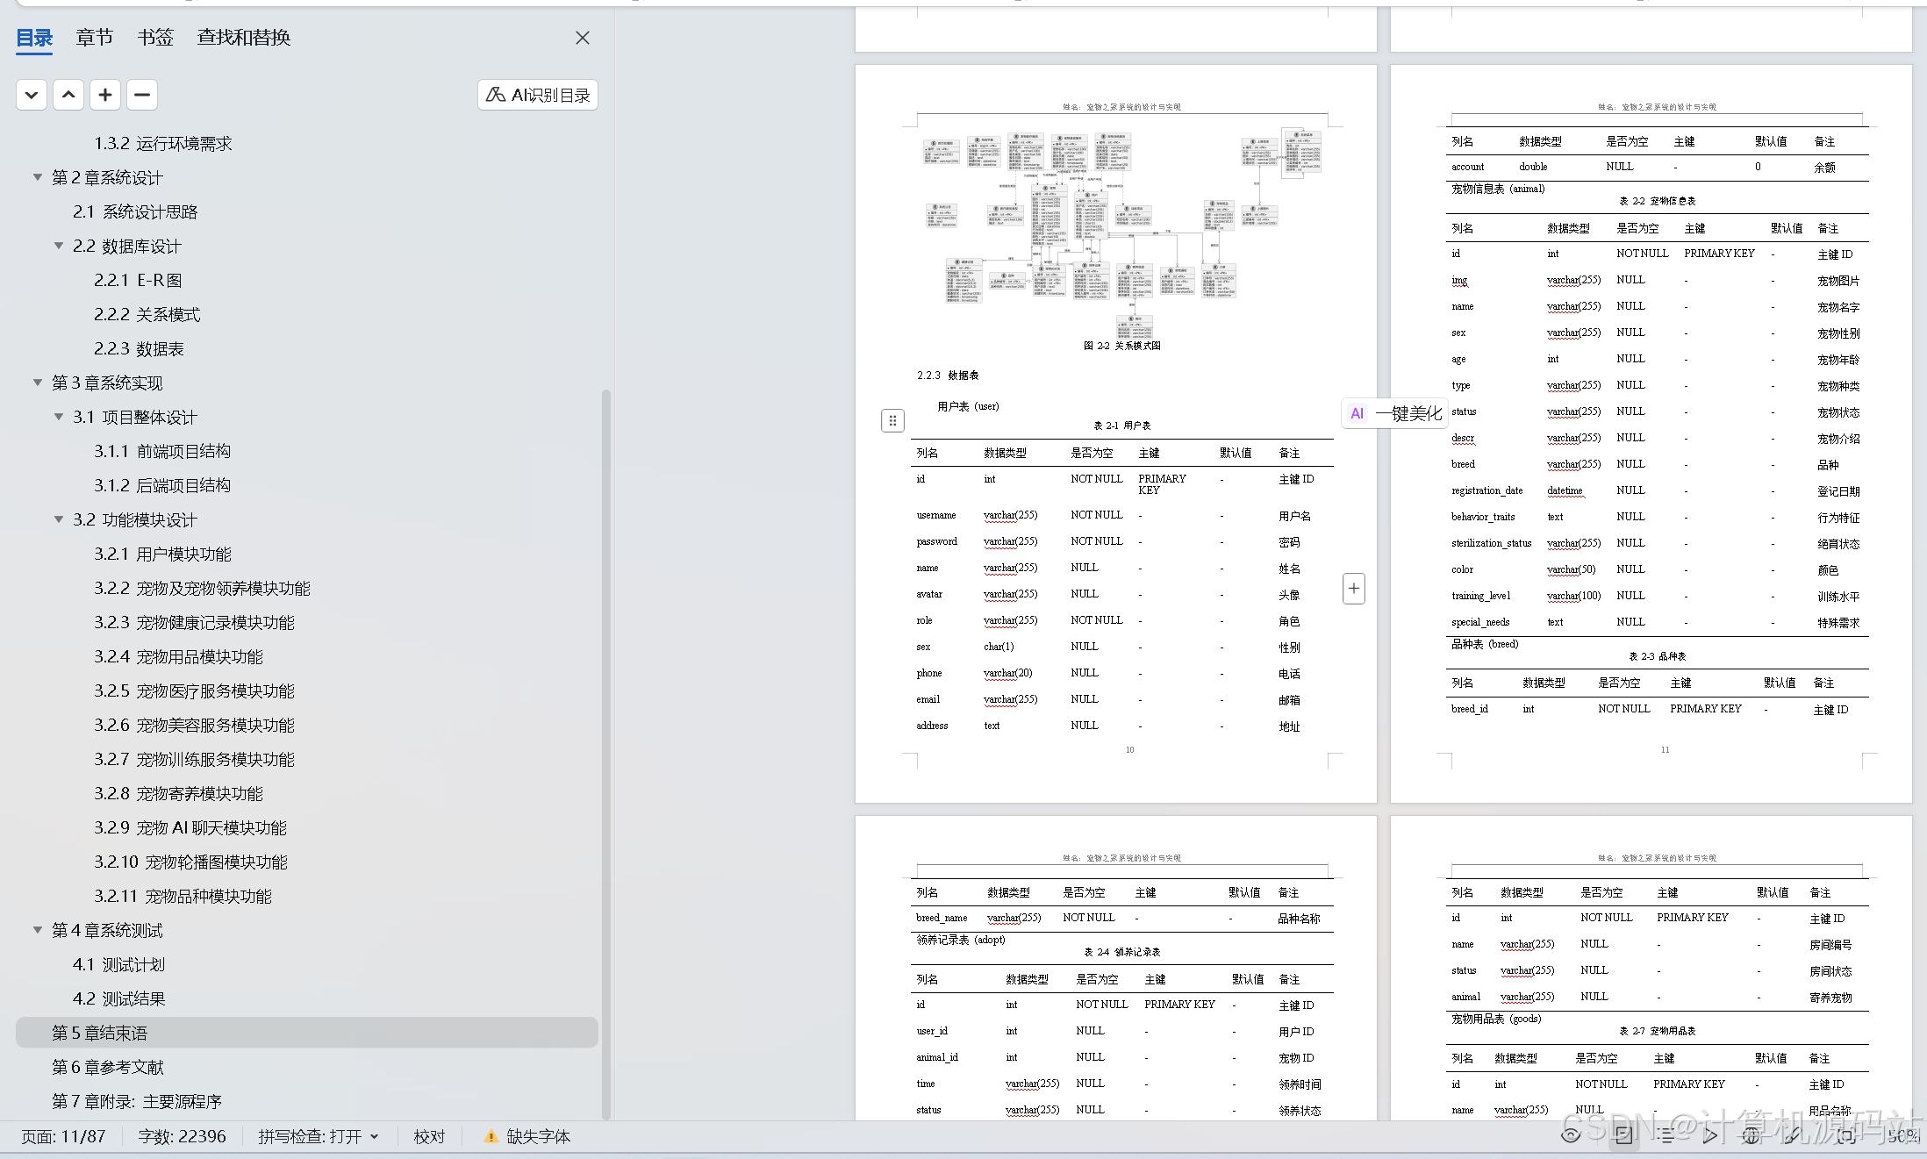Open 3.2.8 宠物寄养模块功能
The height and width of the screenshot is (1159, 1927).
(x=178, y=793)
